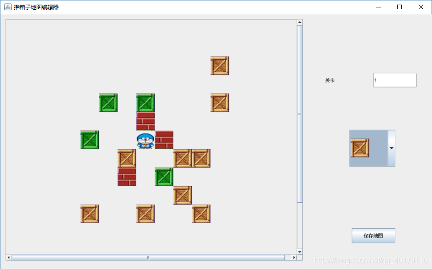The image size is (432, 269).
Task: Close the 推箱子地图编辑器 window
Action: click(421, 7)
